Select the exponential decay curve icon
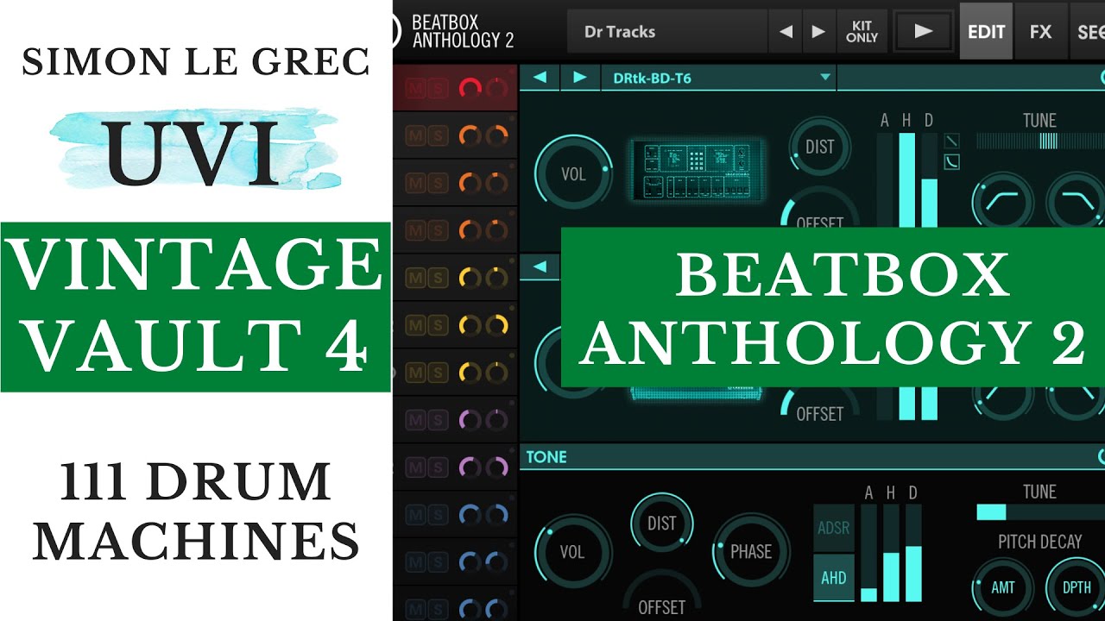This screenshot has height=621, width=1105. coord(951,161)
